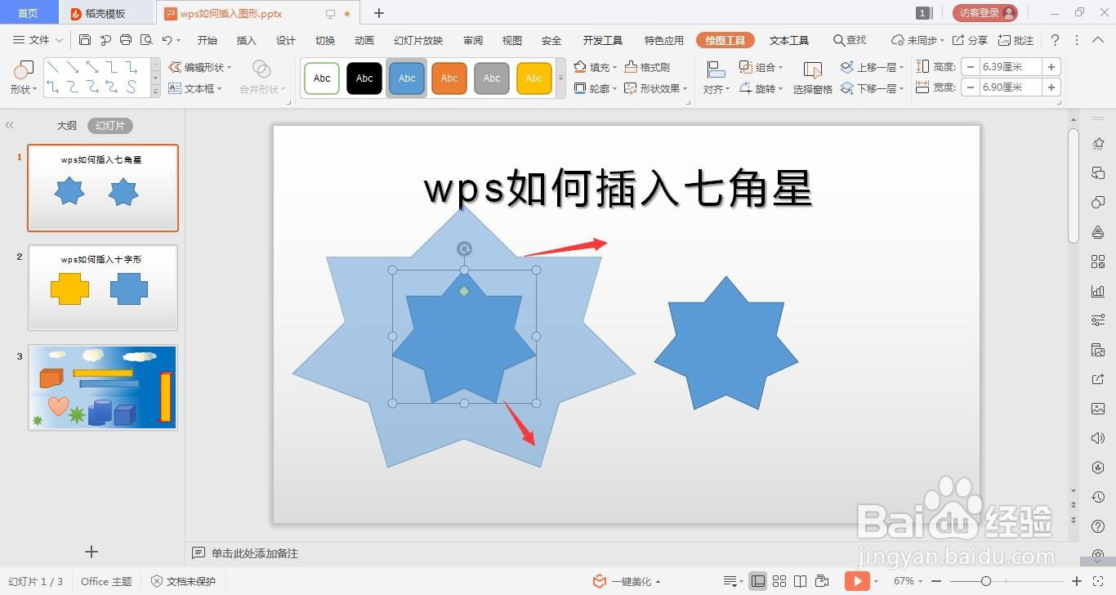The width and height of the screenshot is (1116, 595).
Task: Click the Group (组合) icon
Action: (746, 67)
